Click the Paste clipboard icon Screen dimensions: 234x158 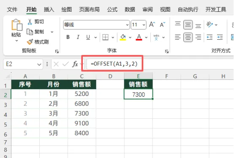pyautogui.click(x=17, y=25)
